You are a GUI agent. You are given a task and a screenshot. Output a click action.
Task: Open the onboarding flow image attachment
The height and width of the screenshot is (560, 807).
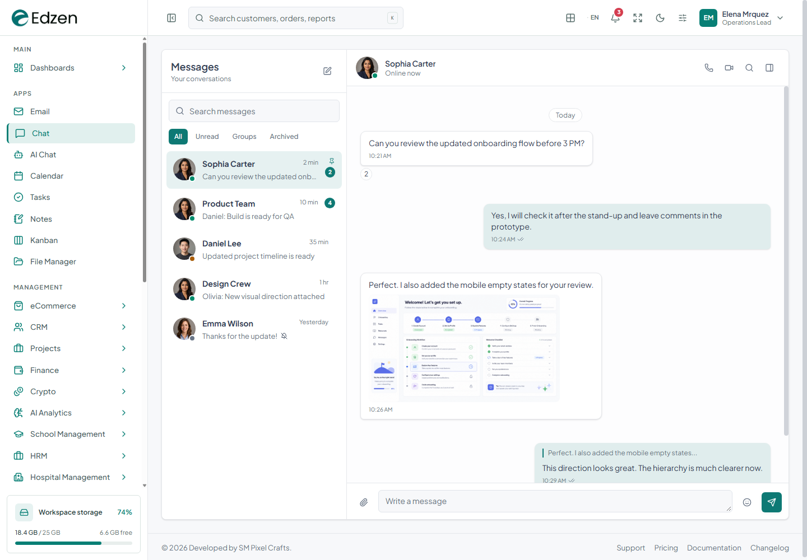(464, 348)
